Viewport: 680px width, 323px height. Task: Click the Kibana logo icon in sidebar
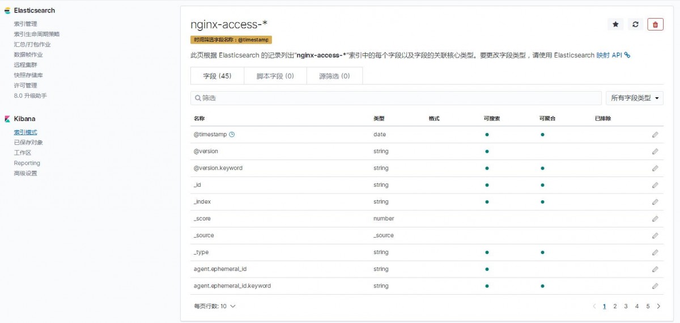(7, 119)
